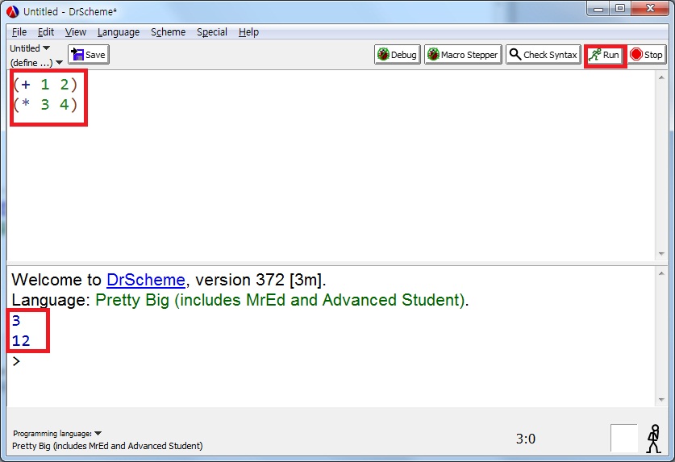Open the Debug tool

(397, 55)
